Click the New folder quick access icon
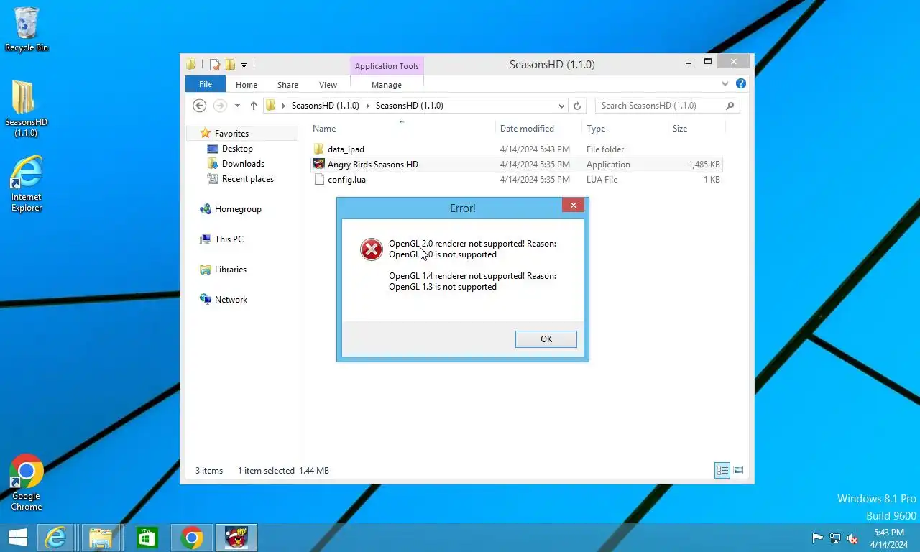Image resolution: width=920 pixels, height=552 pixels. tap(230, 65)
